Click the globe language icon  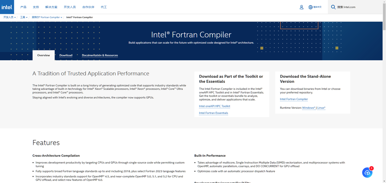(310, 7)
